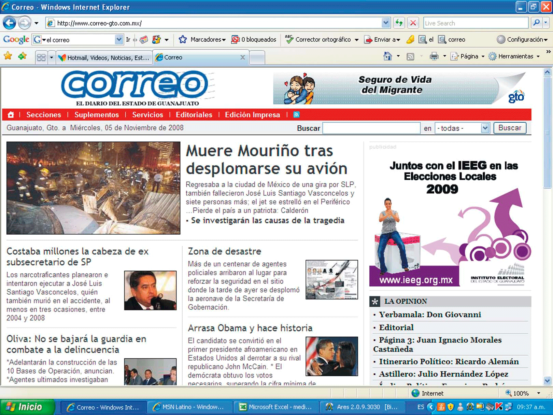553x415 pixels.
Task: Open 'Se investigarán las causas de la tragedia'
Action: click(x=268, y=220)
